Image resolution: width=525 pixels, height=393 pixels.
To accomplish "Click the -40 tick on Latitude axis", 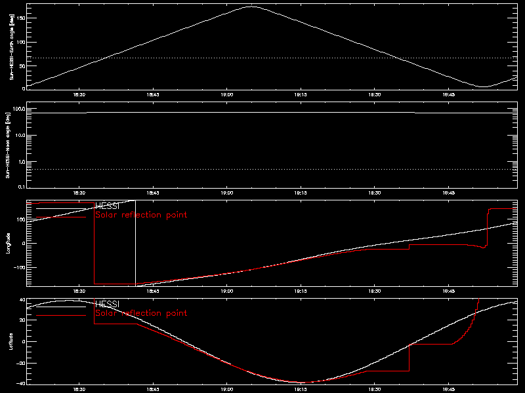I will pyautogui.click(x=21, y=383).
